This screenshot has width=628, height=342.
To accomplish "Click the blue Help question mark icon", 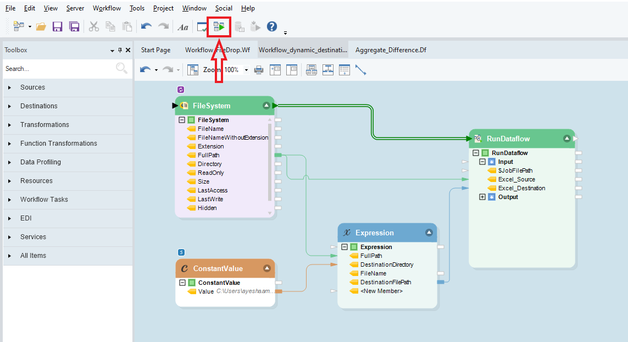I will (271, 26).
